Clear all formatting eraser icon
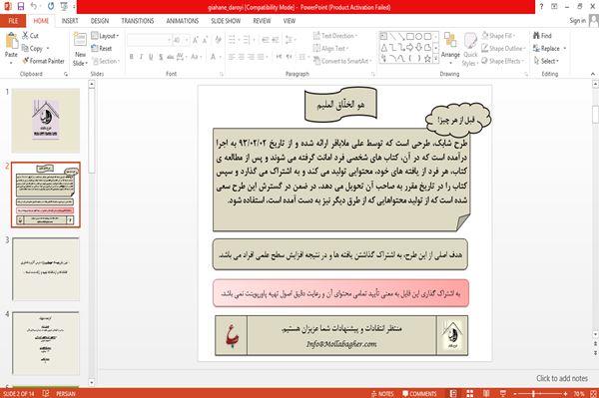Screen dimensions: 599x398 point(218,40)
